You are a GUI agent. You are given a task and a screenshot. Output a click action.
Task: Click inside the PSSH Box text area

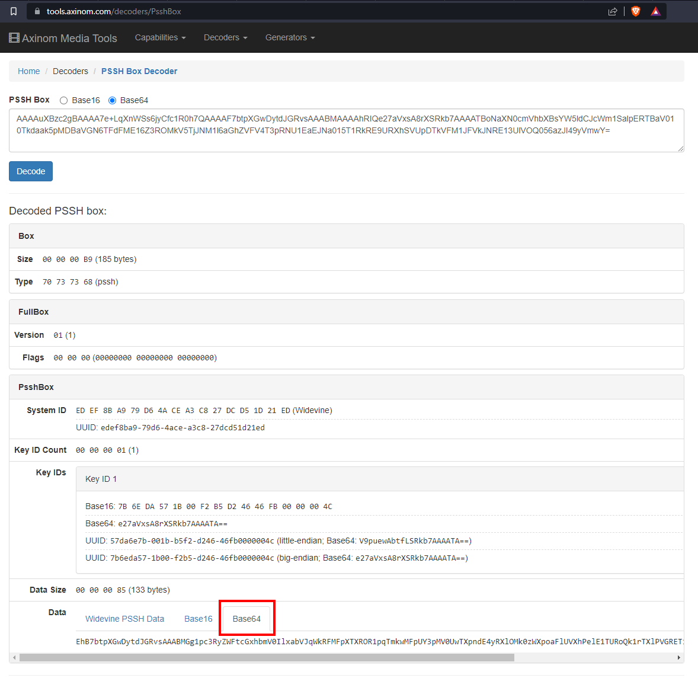point(346,130)
